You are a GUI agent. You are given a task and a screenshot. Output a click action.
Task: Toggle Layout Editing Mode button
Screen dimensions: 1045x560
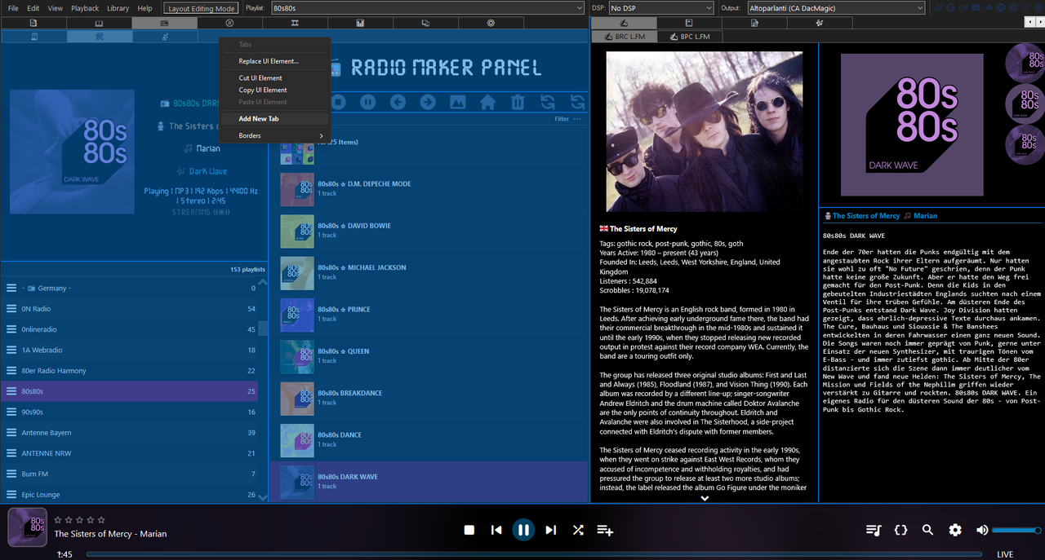201,8
